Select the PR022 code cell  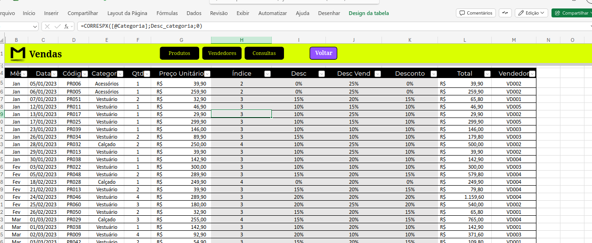pos(73,167)
